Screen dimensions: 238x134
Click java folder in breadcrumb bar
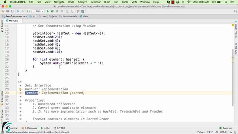pyautogui.click(x=53, y=16)
